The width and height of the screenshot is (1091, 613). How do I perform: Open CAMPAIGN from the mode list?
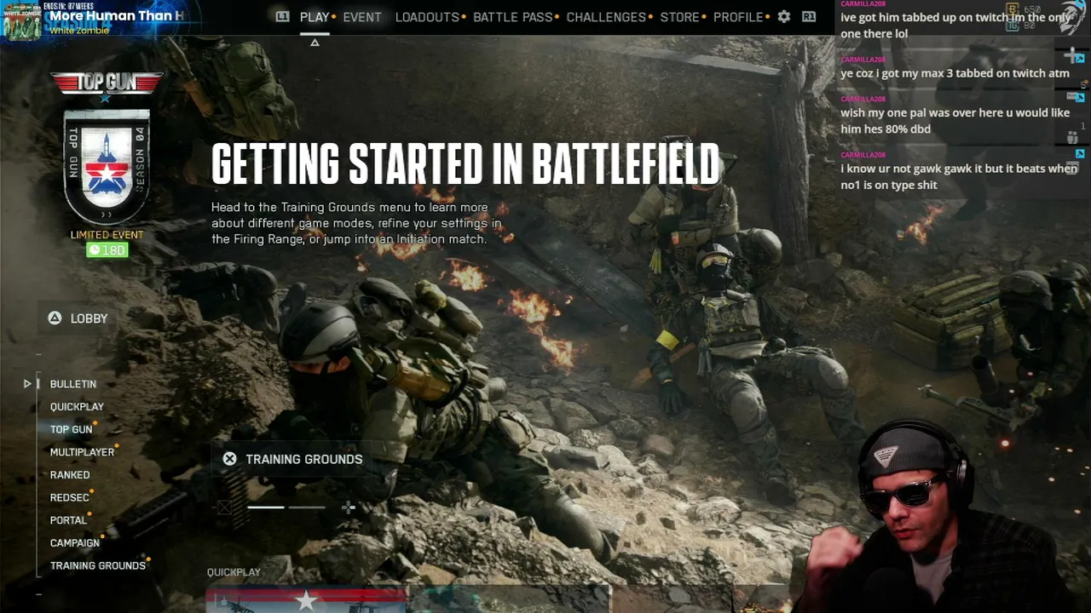pos(75,543)
